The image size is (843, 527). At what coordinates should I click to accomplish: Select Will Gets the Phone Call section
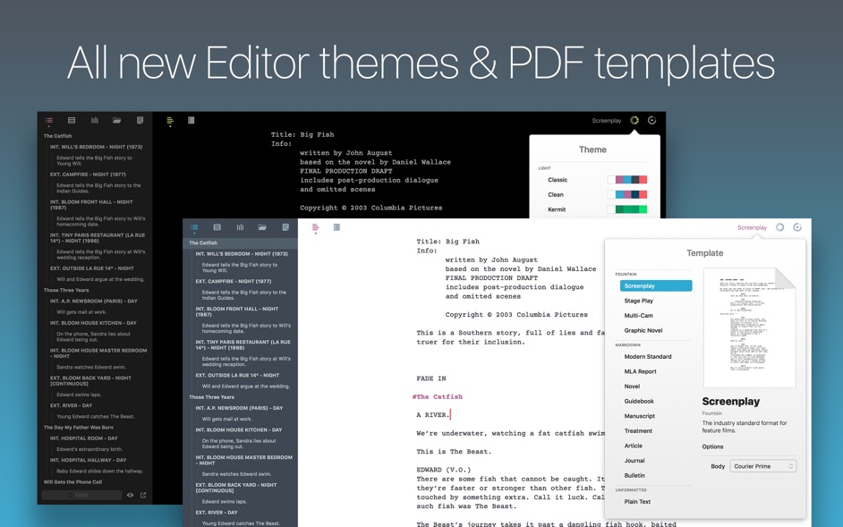click(72, 482)
